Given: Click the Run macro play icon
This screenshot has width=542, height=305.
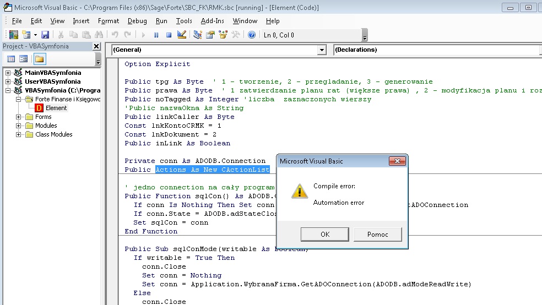Looking at the screenshot, I should [x=143, y=35].
